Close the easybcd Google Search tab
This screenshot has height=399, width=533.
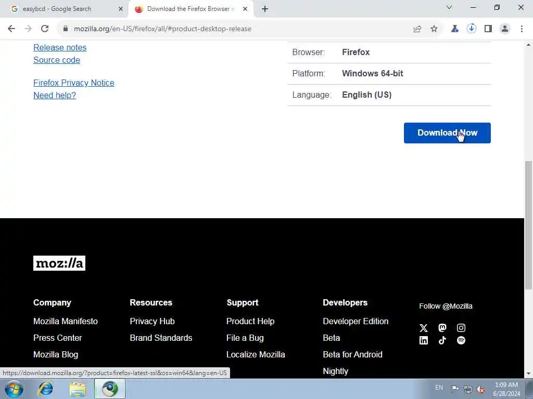pyautogui.click(x=121, y=9)
